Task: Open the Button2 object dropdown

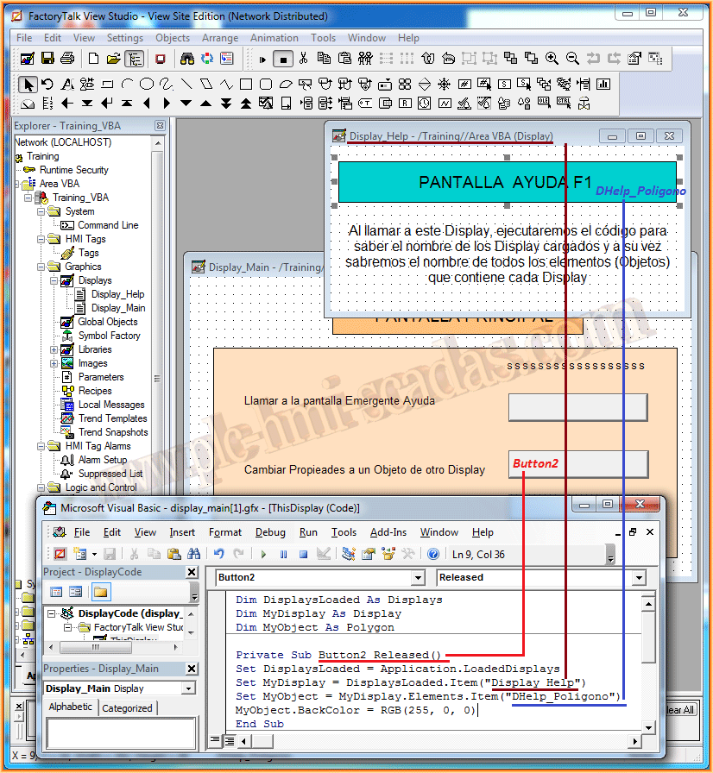Action: point(418,578)
